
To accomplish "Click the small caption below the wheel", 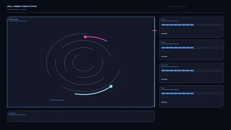I will click(57, 100).
